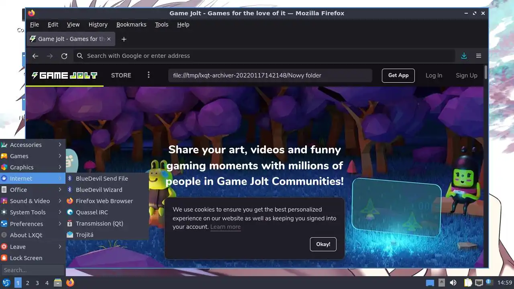Start Transmission (Qt) from the menu
Image resolution: width=514 pixels, height=289 pixels.
point(107,224)
